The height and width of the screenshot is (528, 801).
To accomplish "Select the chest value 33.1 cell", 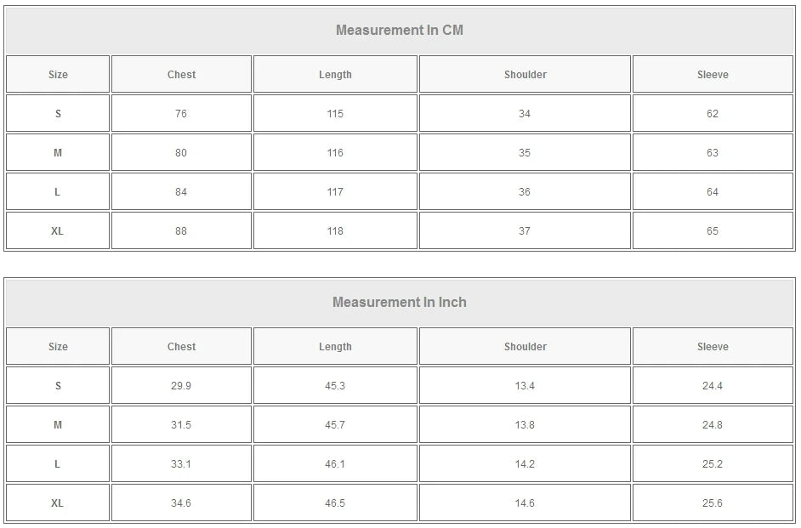I will click(181, 464).
